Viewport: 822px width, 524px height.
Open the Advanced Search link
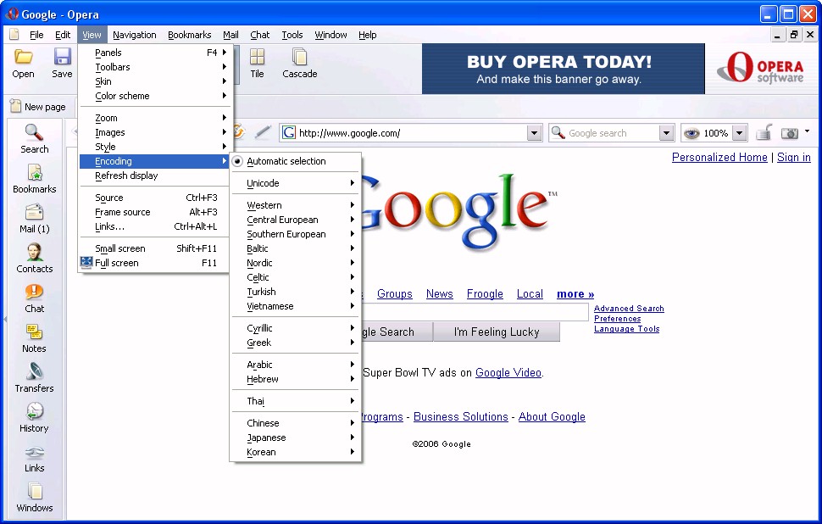coord(629,309)
